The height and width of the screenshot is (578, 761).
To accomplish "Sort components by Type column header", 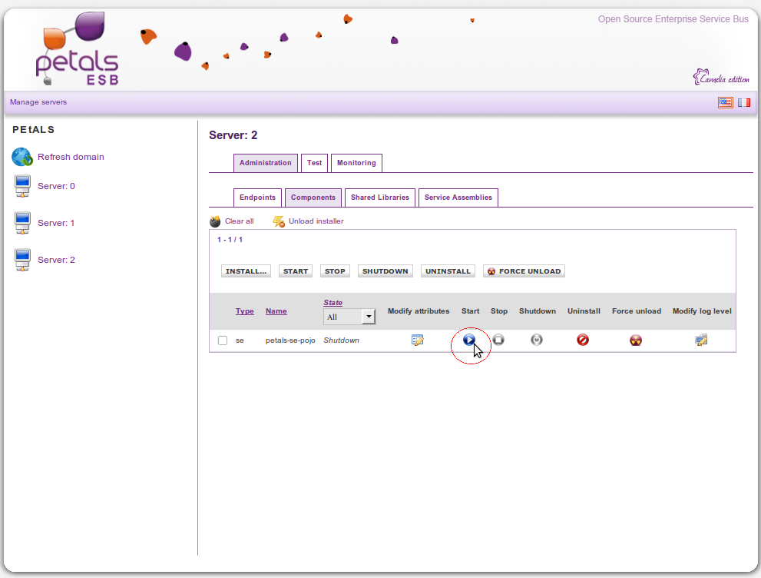I will click(244, 311).
